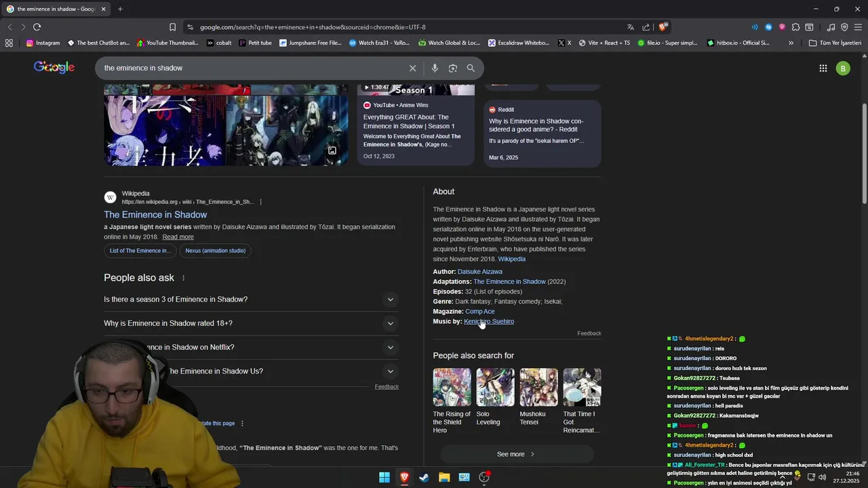868x488 pixels.
Task: Open the Brave VPN shield icon
Action: tap(844, 27)
